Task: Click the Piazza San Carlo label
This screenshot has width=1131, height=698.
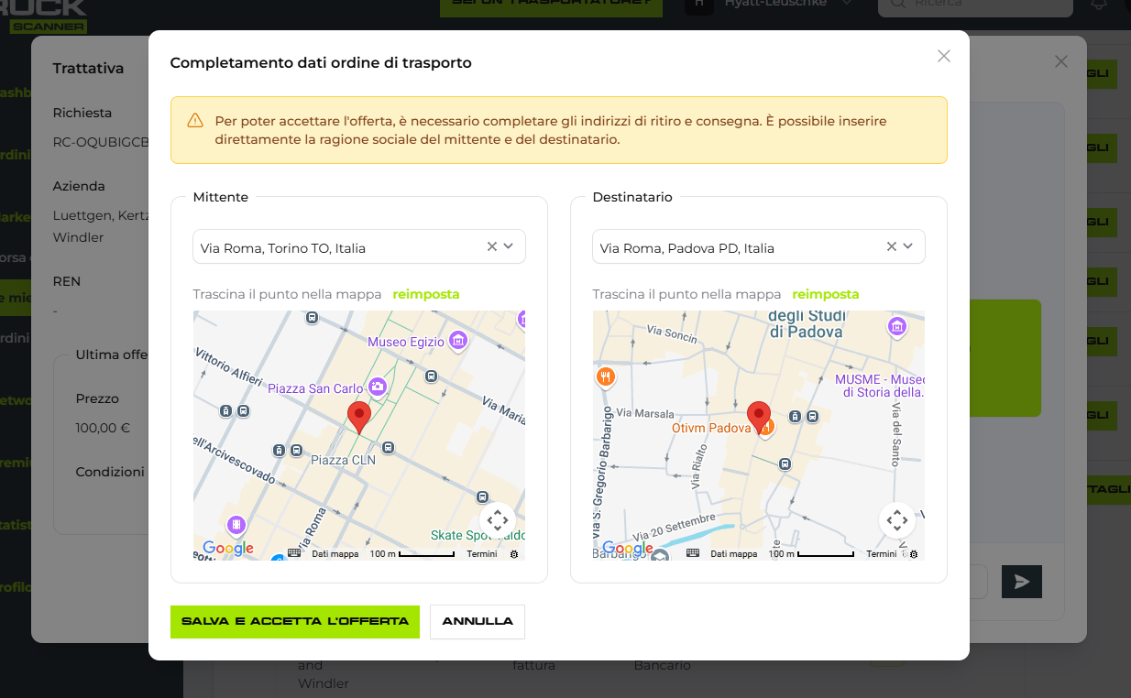Action: 315,389
